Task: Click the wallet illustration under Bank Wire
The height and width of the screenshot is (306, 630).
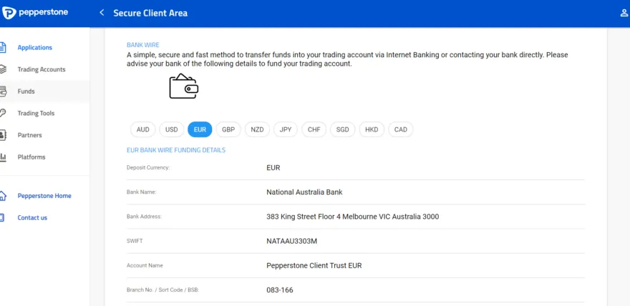Action: [183, 87]
